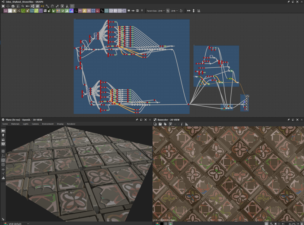The height and width of the screenshot is (225, 304).
Task: Toggle the tiling grid icon in 2D view
Action: [266, 223]
